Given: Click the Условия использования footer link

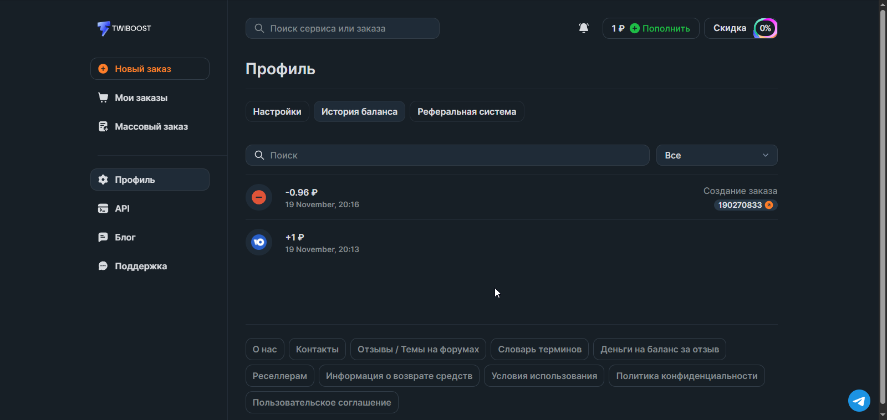Looking at the screenshot, I should (x=544, y=376).
